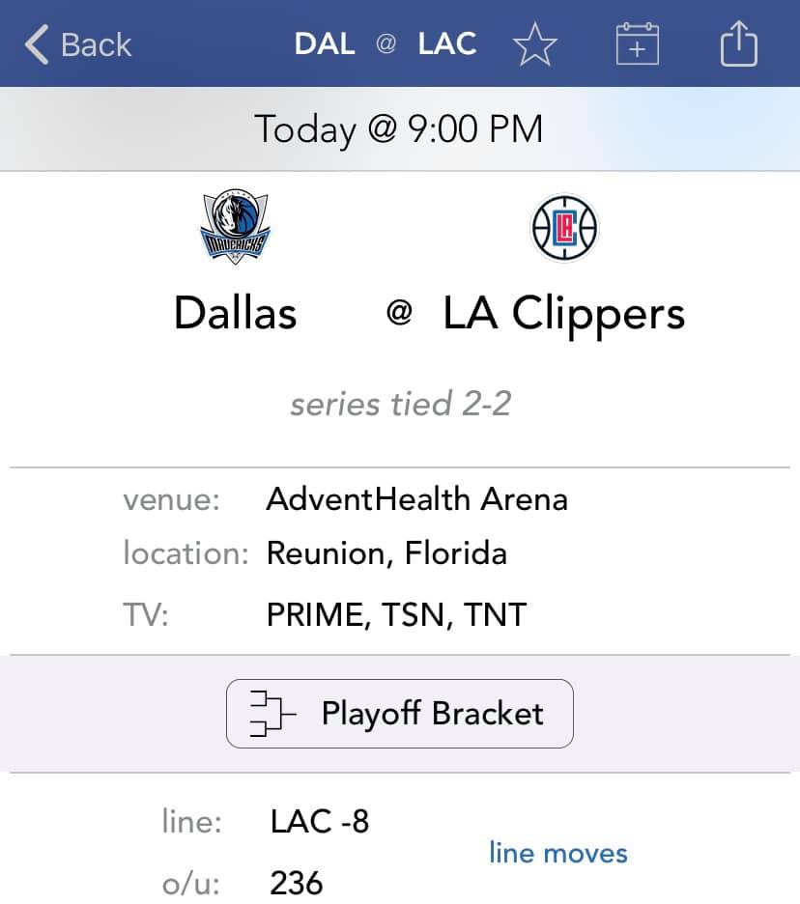The width and height of the screenshot is (800, 904).
Task: Select the Dallas team name
Action: tap(236, 313)
